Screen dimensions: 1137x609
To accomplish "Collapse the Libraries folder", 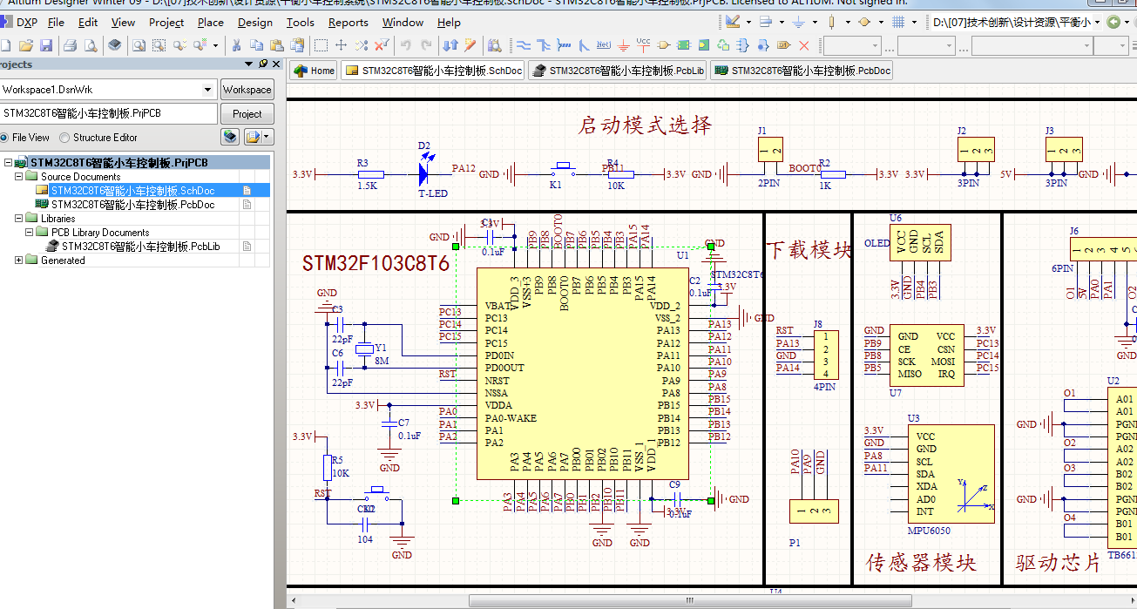I will 19,219.
